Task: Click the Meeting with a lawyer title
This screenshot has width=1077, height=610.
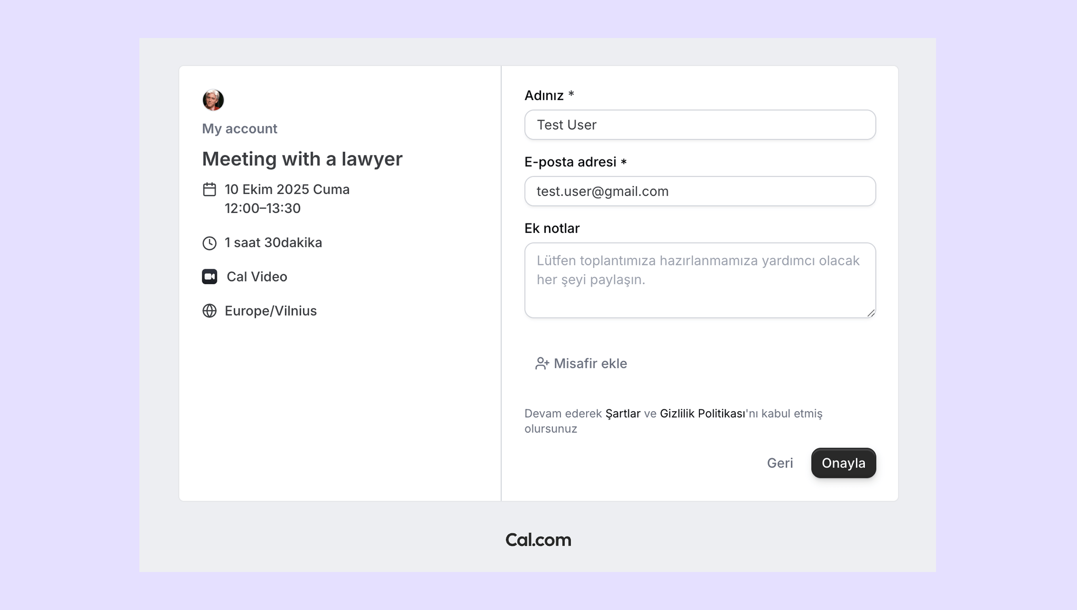Action: (x=302, y=159)
